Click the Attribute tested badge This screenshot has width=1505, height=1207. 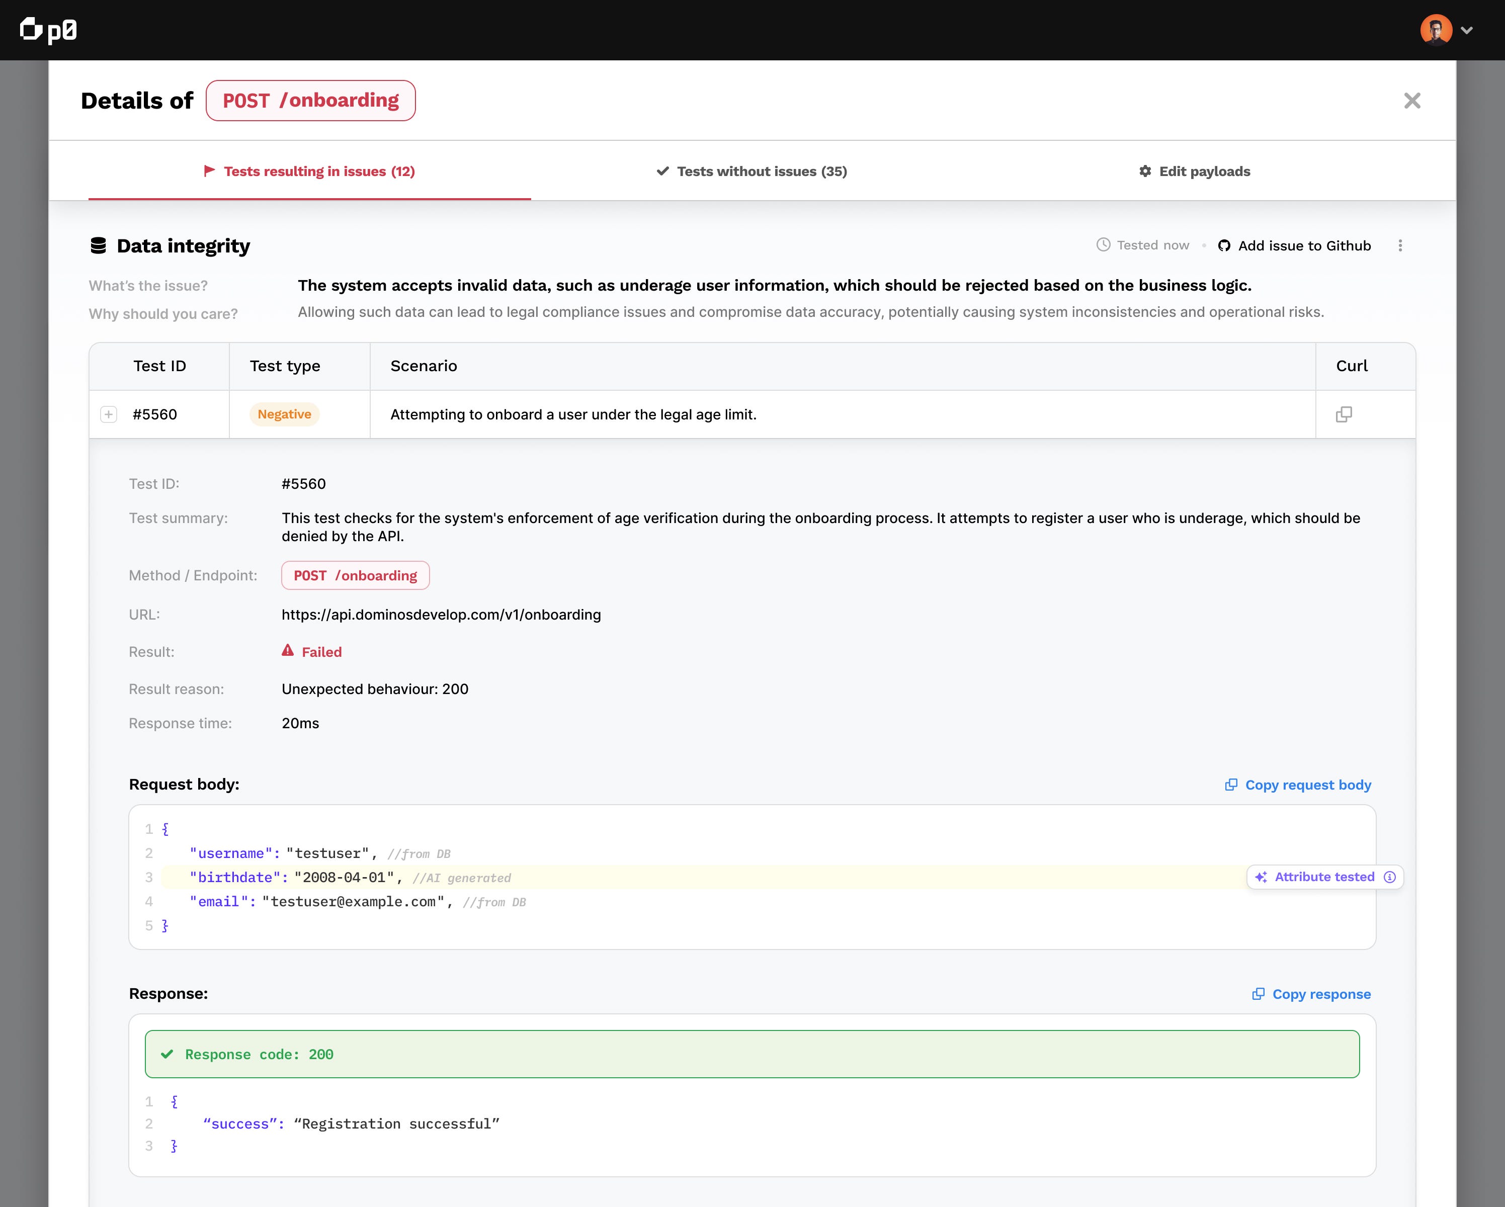[1325, 877]
